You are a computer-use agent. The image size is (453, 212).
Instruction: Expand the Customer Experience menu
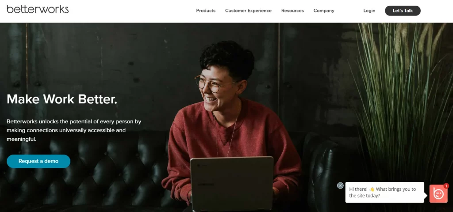click(x=248, y=11)
